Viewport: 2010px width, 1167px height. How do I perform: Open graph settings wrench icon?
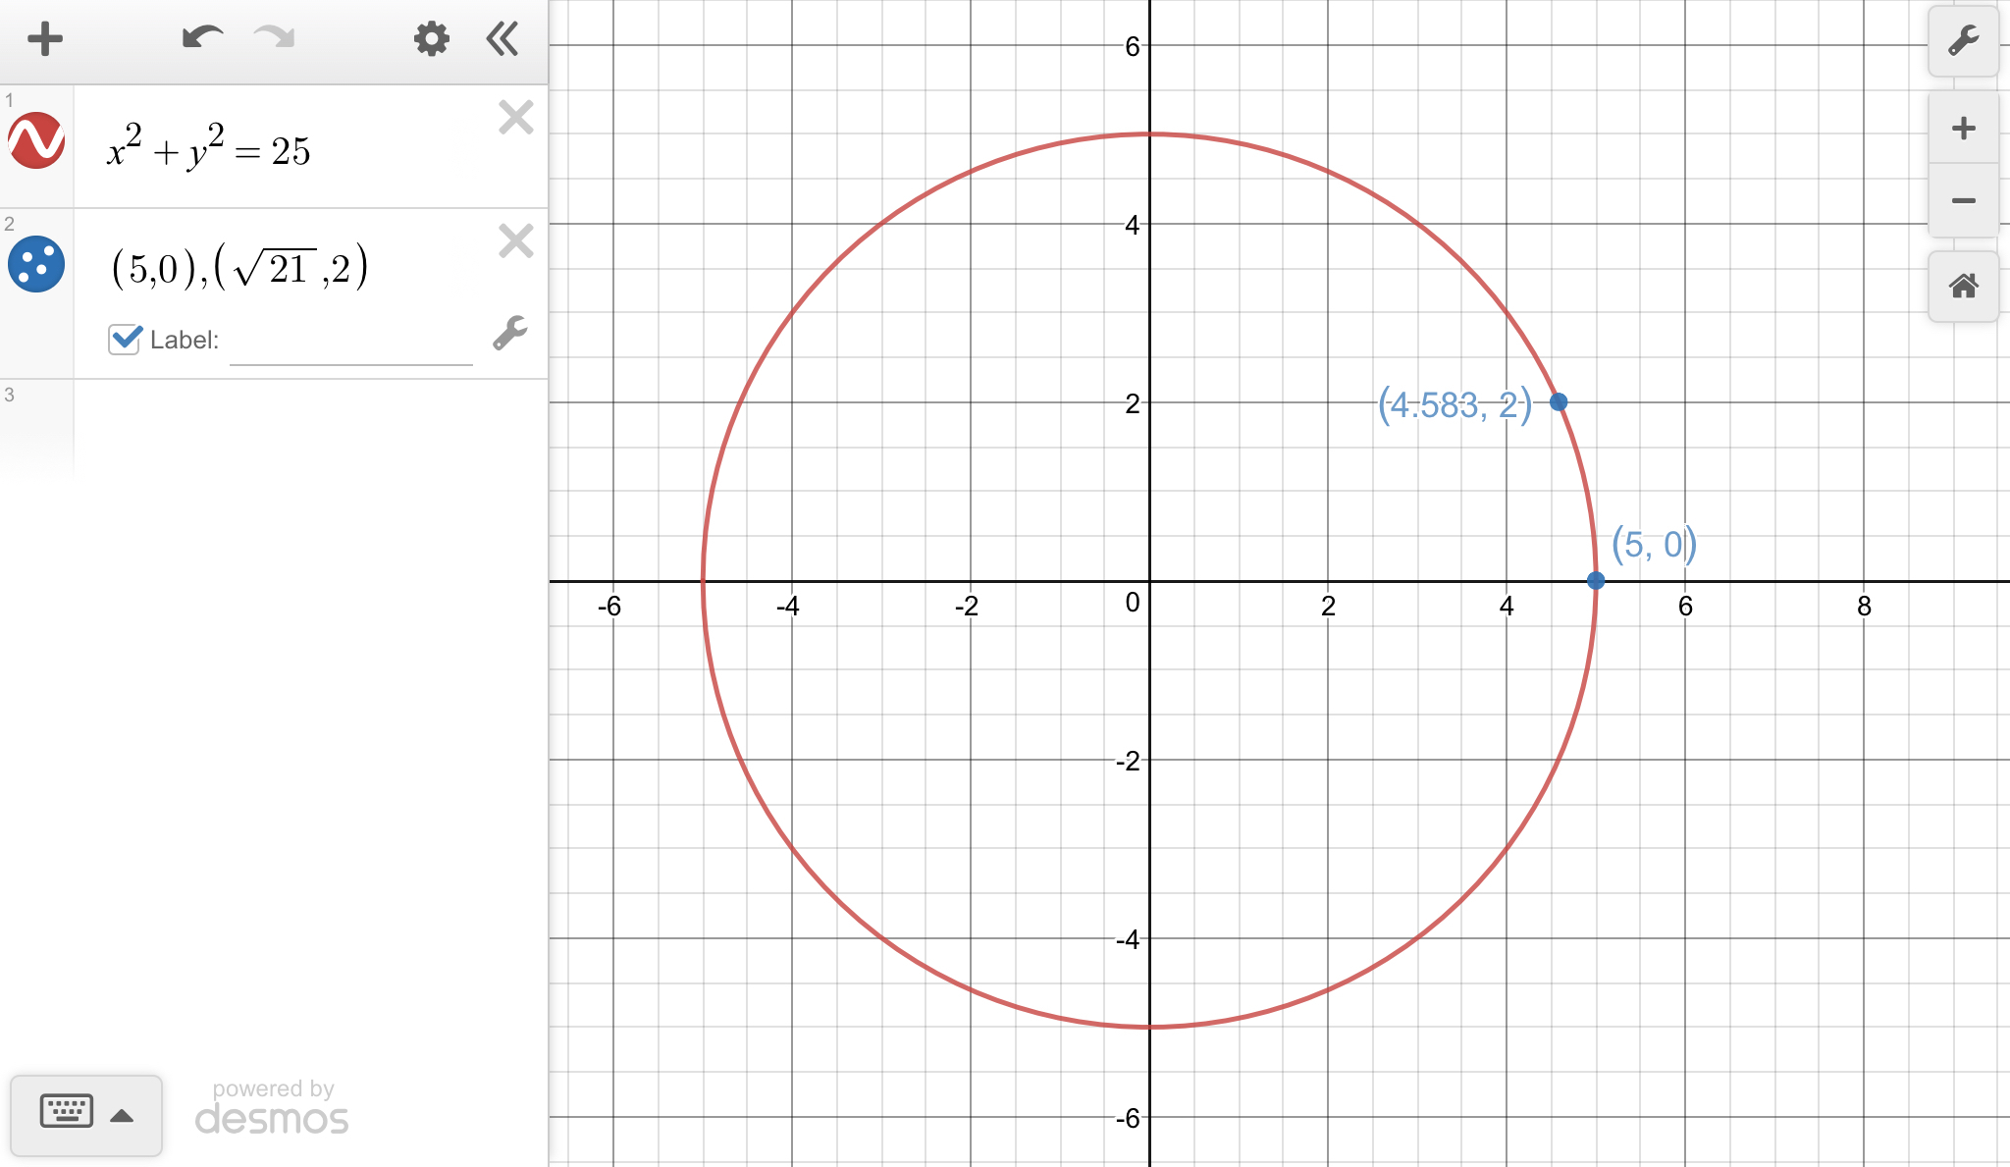[x=1963, y=41]
